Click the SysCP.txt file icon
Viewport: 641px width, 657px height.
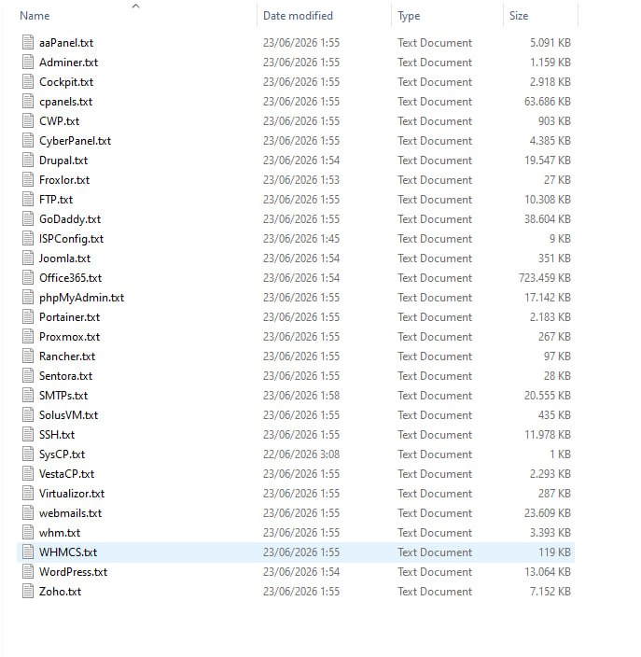(28, 454)
